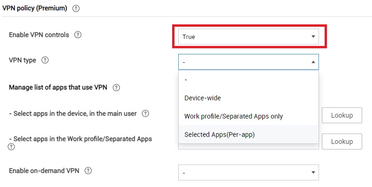
Task: Click Lookup button for Work profile/Separated Apps
Action: click(x=342, y=142)
